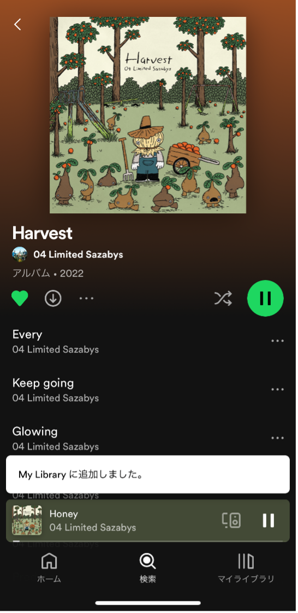Open options menu for Every track
Image resolution: width=298 pixels, height=613 pixels.
pyautogui.click(x=277, y=341)
